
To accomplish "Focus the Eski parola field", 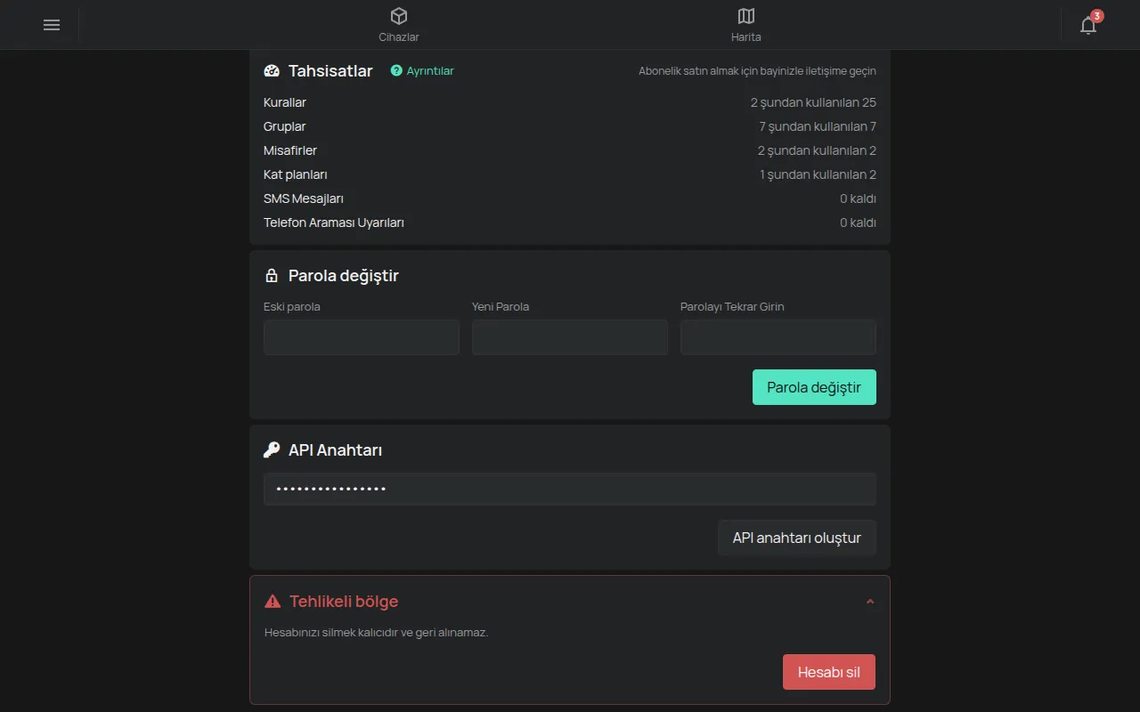I will [362, 337].
